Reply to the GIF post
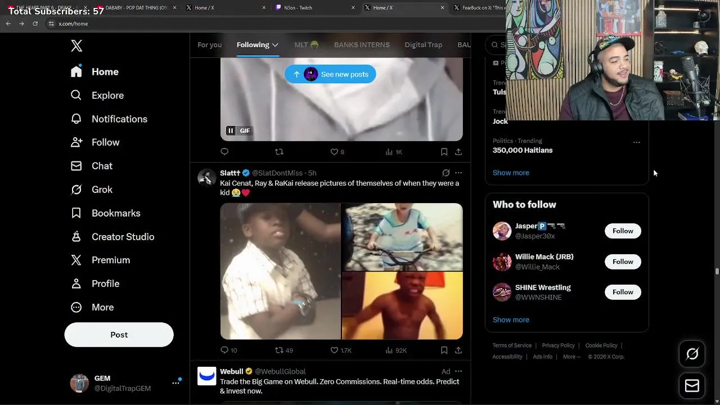 coord(224,152)
